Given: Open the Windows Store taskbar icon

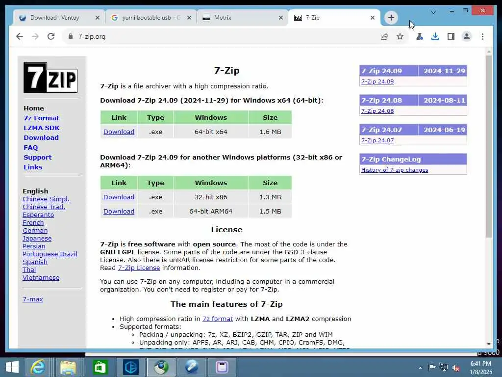Looking at the screenshot, I should (x=100, y=367).
